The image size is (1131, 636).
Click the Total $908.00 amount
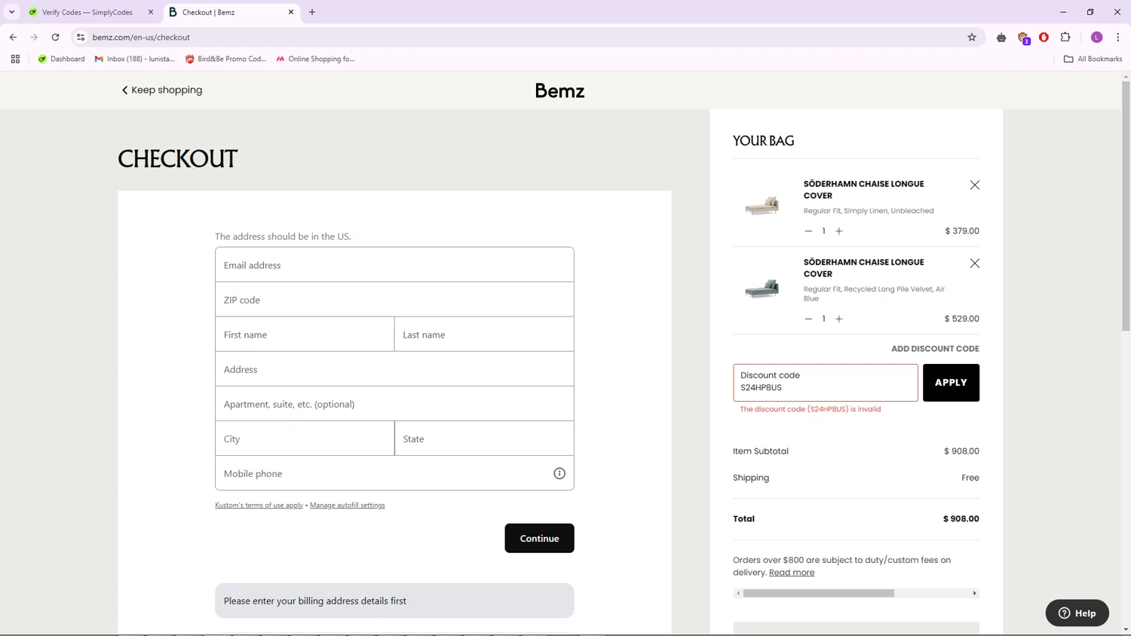[961, 518]
